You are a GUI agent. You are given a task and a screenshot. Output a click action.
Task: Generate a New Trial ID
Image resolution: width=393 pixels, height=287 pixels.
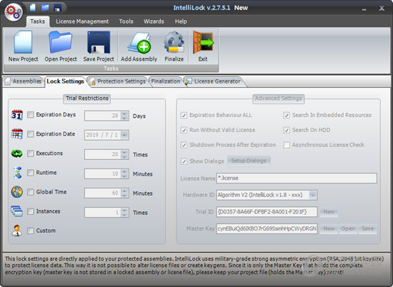pos(329,212)
